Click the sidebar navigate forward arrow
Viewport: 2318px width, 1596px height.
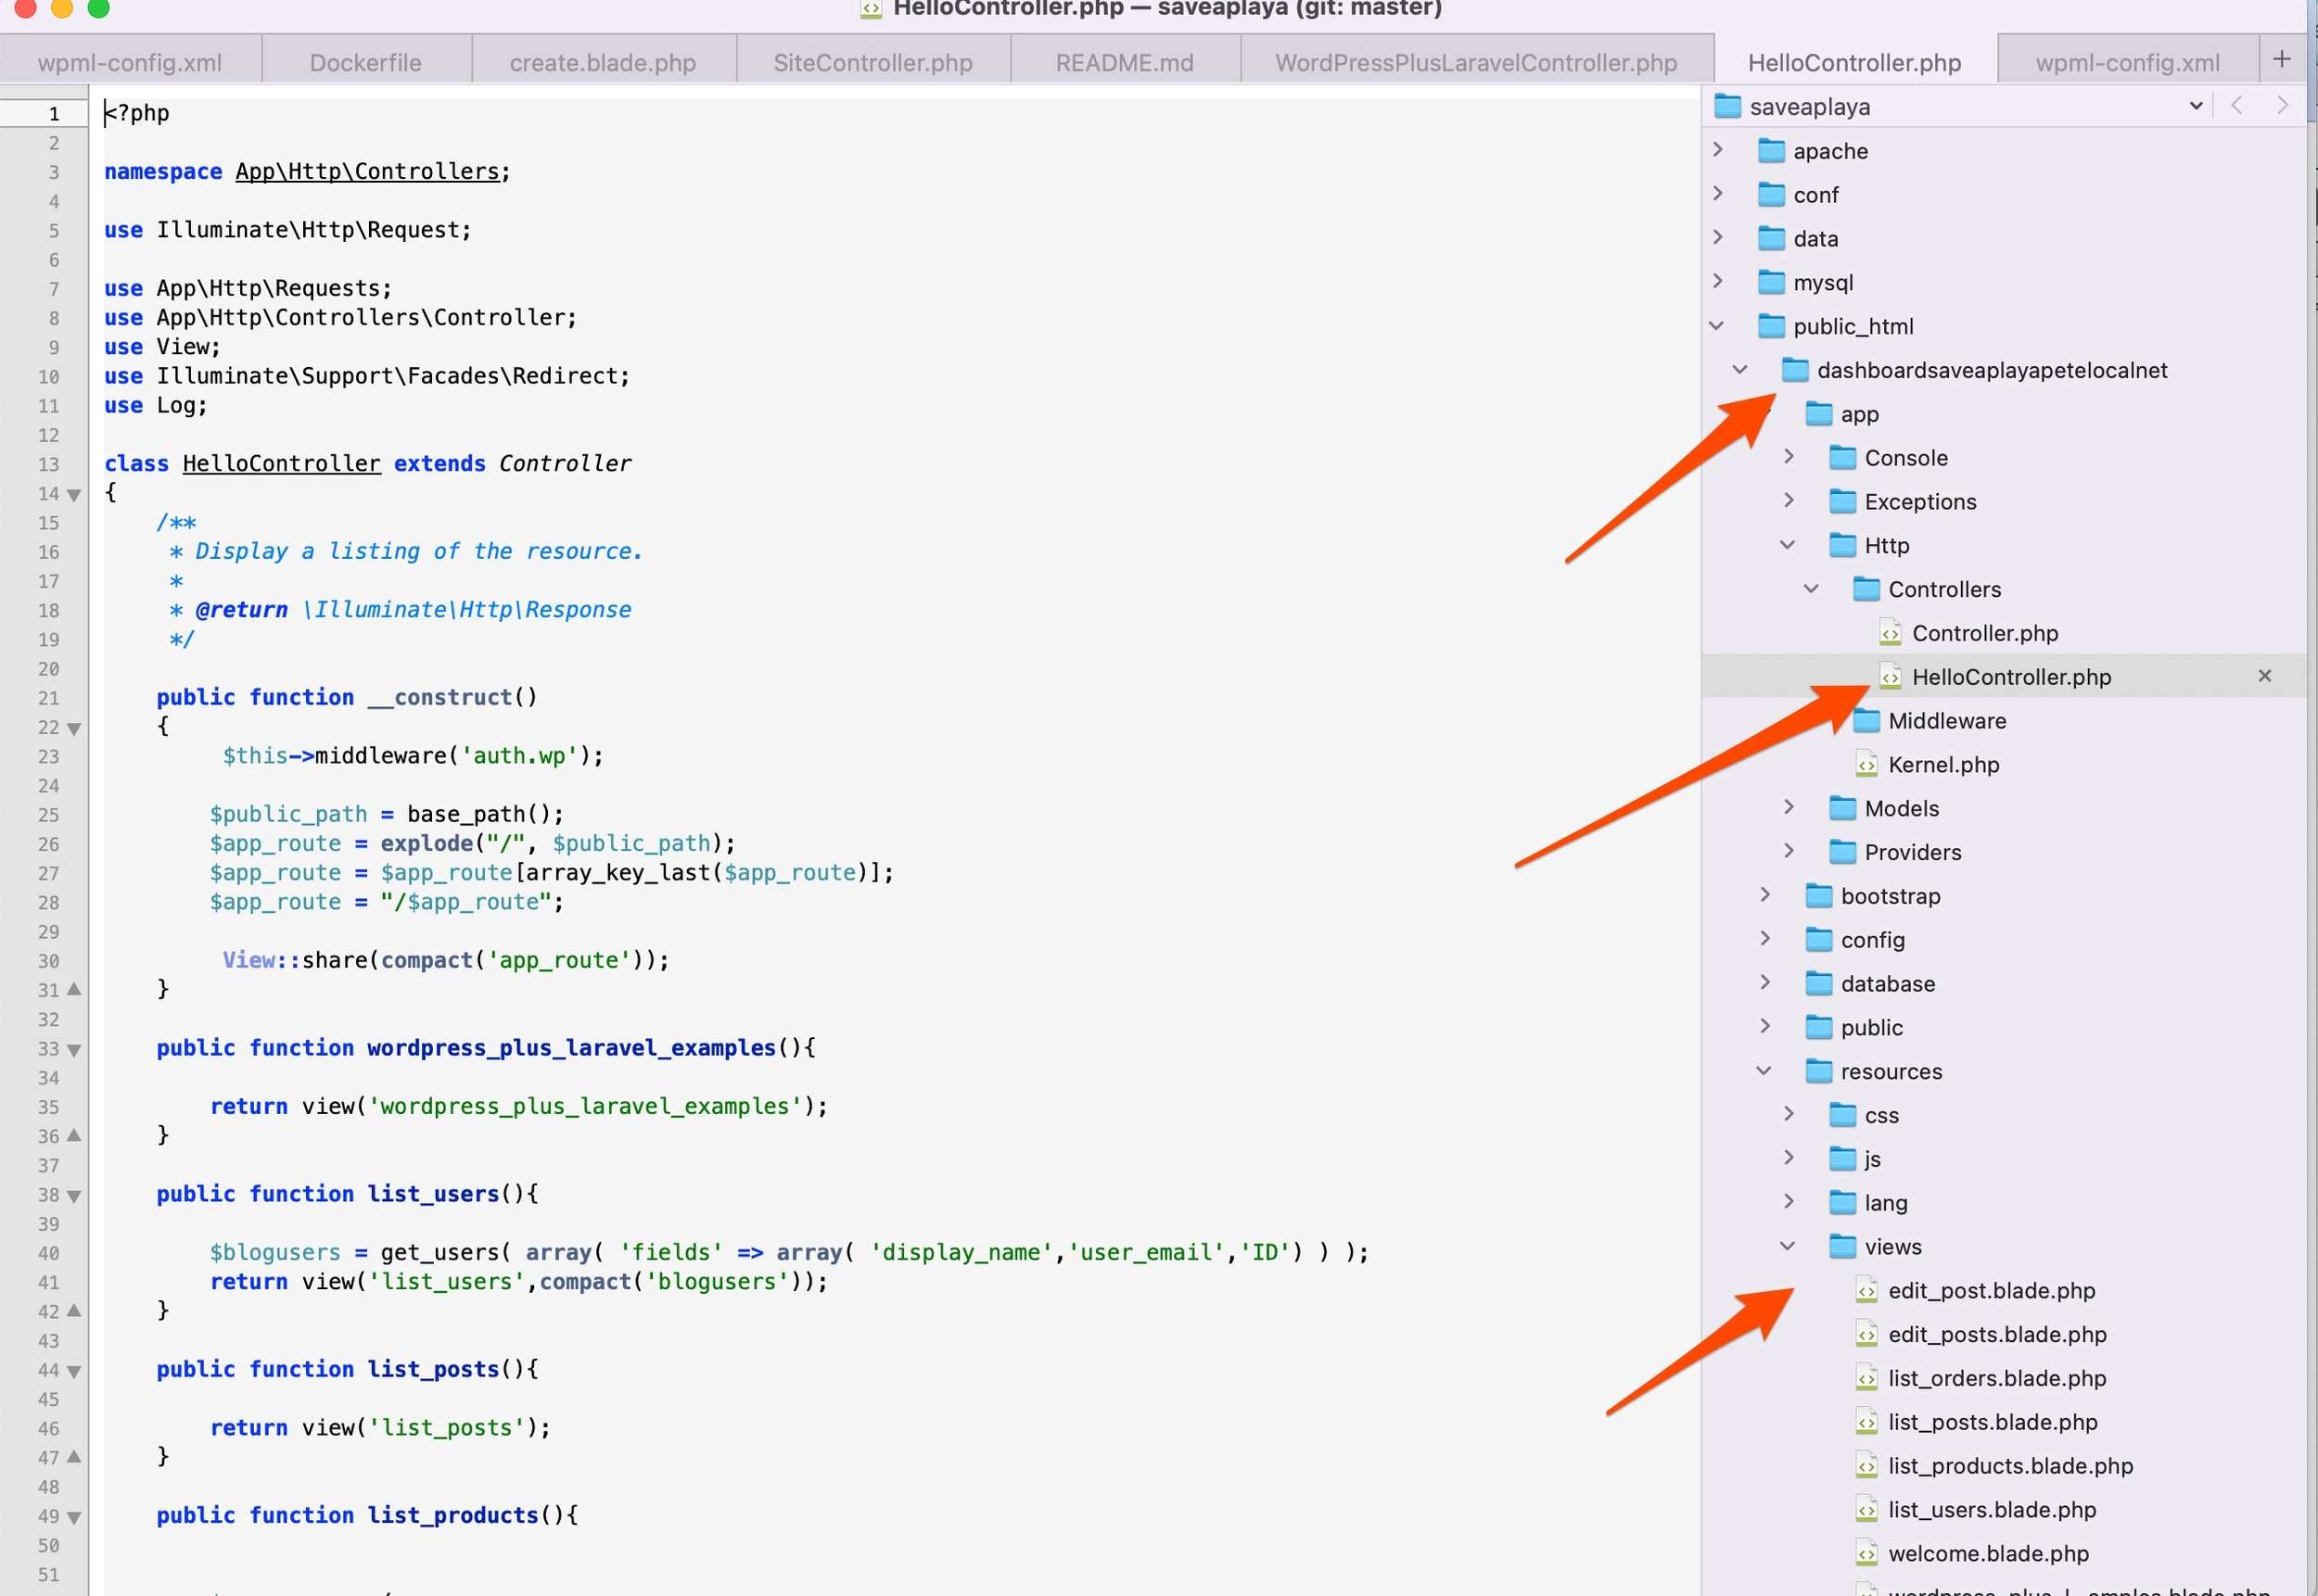(2282, 105)
